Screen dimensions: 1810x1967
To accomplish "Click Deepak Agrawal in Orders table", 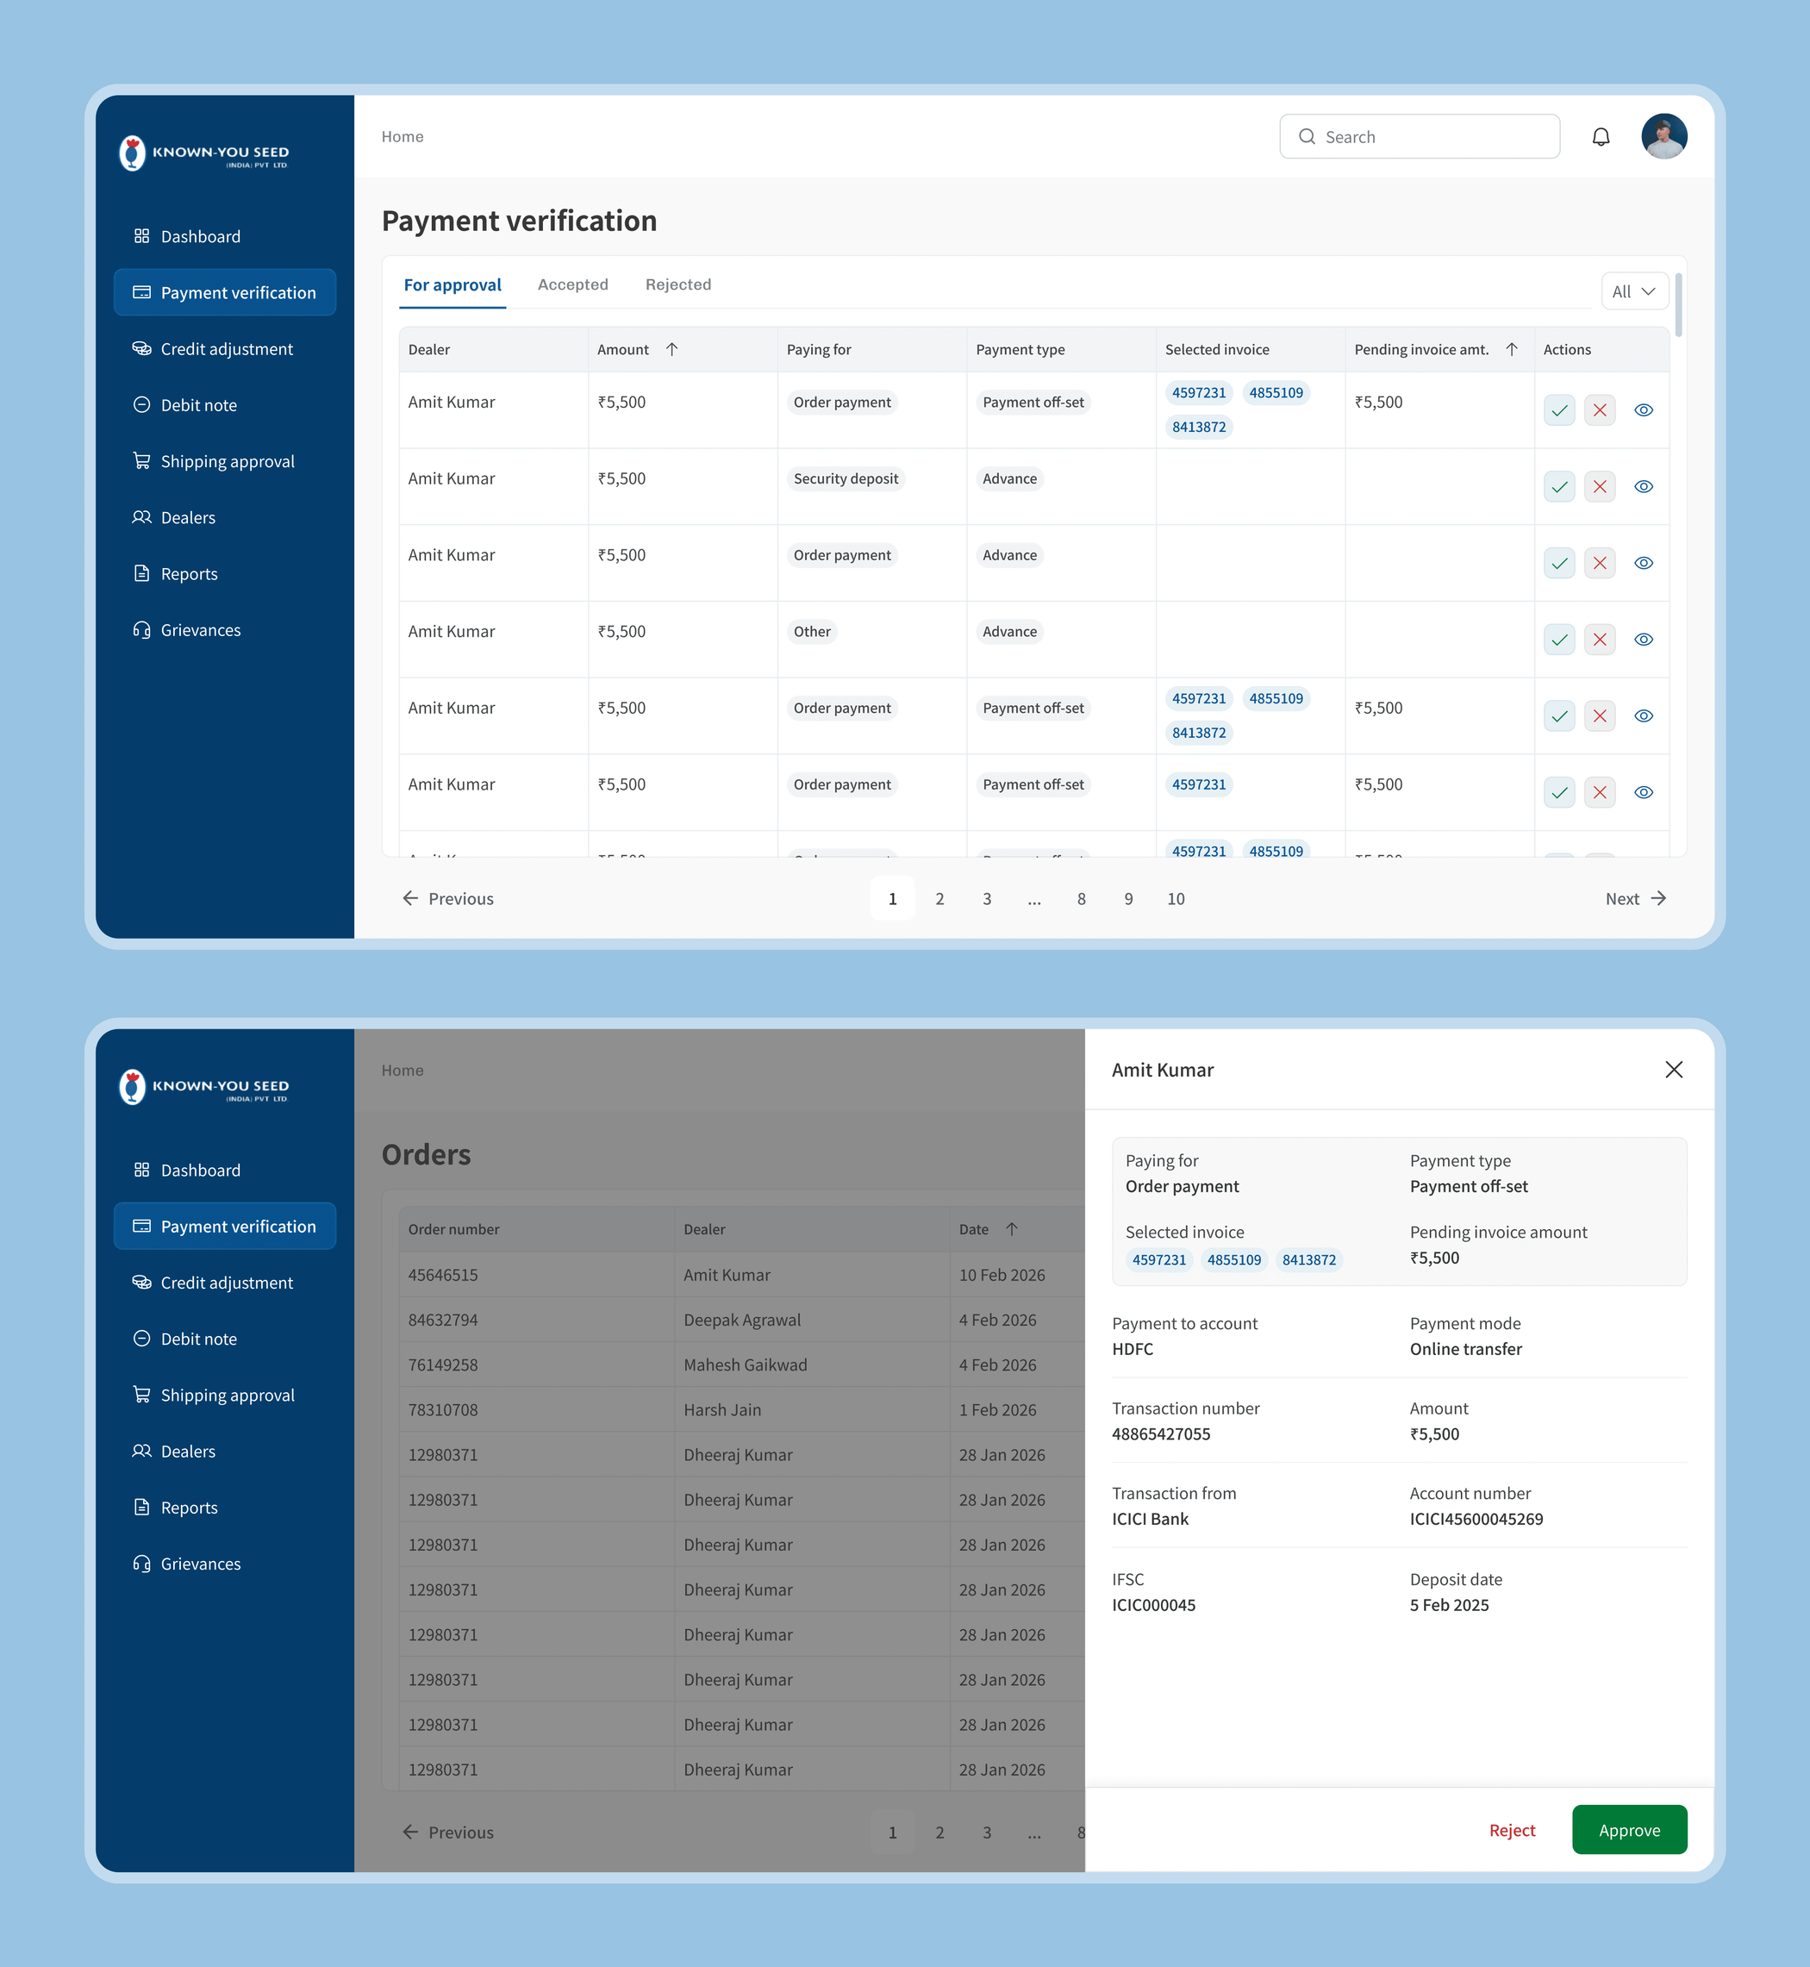I will click(x=741, y=1321).
